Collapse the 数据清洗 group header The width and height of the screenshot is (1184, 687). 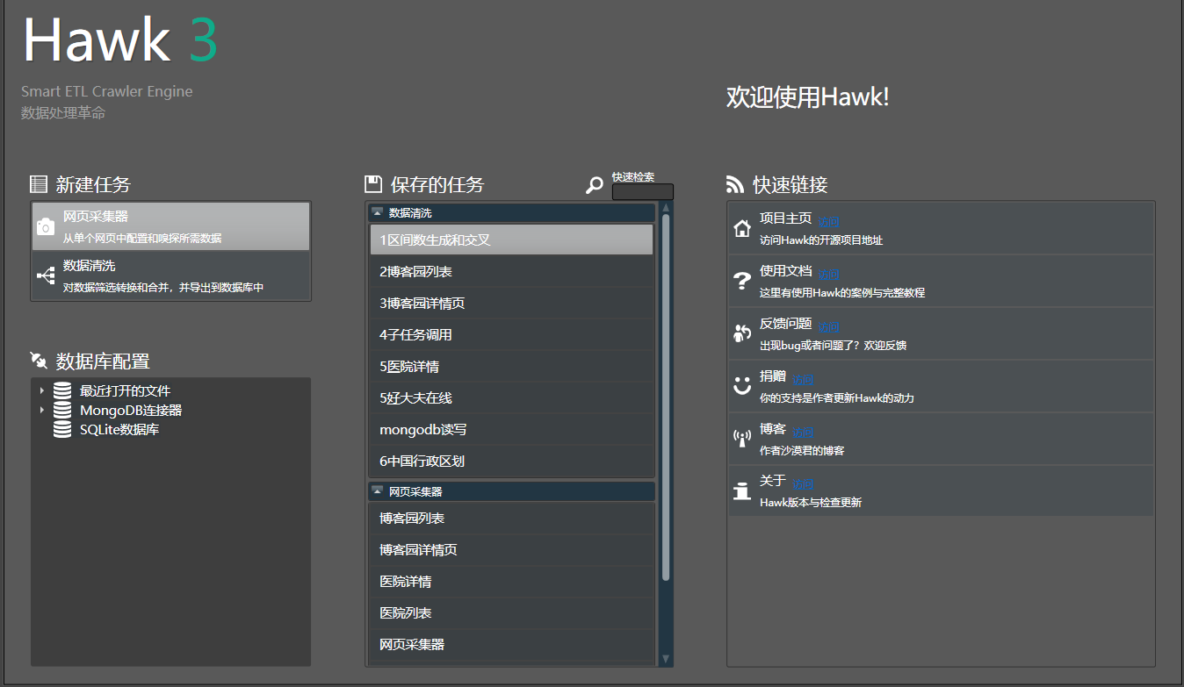click(x=378, y=212)
